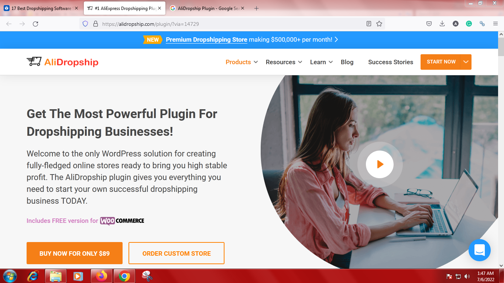Expand the Products menu
The image size is (504, 283).
[241, 62]
